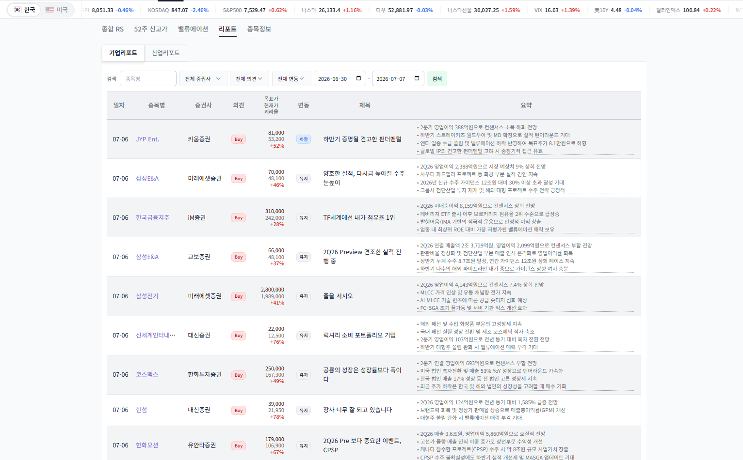
Task: Switch to the 산업리포트 sub-tab
Action: tap(166, 53)
